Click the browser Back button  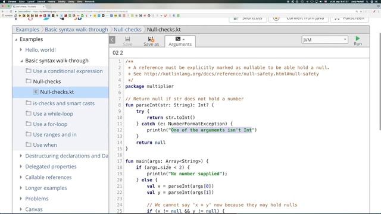point(2,11)
